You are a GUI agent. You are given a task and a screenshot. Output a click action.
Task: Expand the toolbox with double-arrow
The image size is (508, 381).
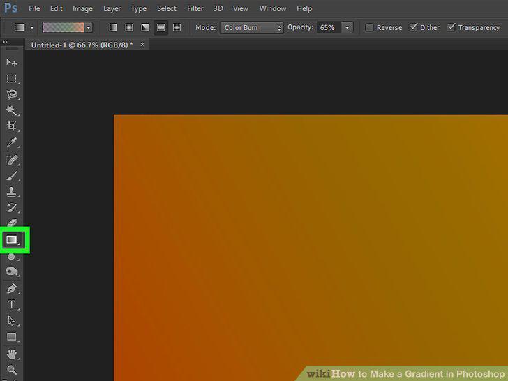[x=5, y=42]
